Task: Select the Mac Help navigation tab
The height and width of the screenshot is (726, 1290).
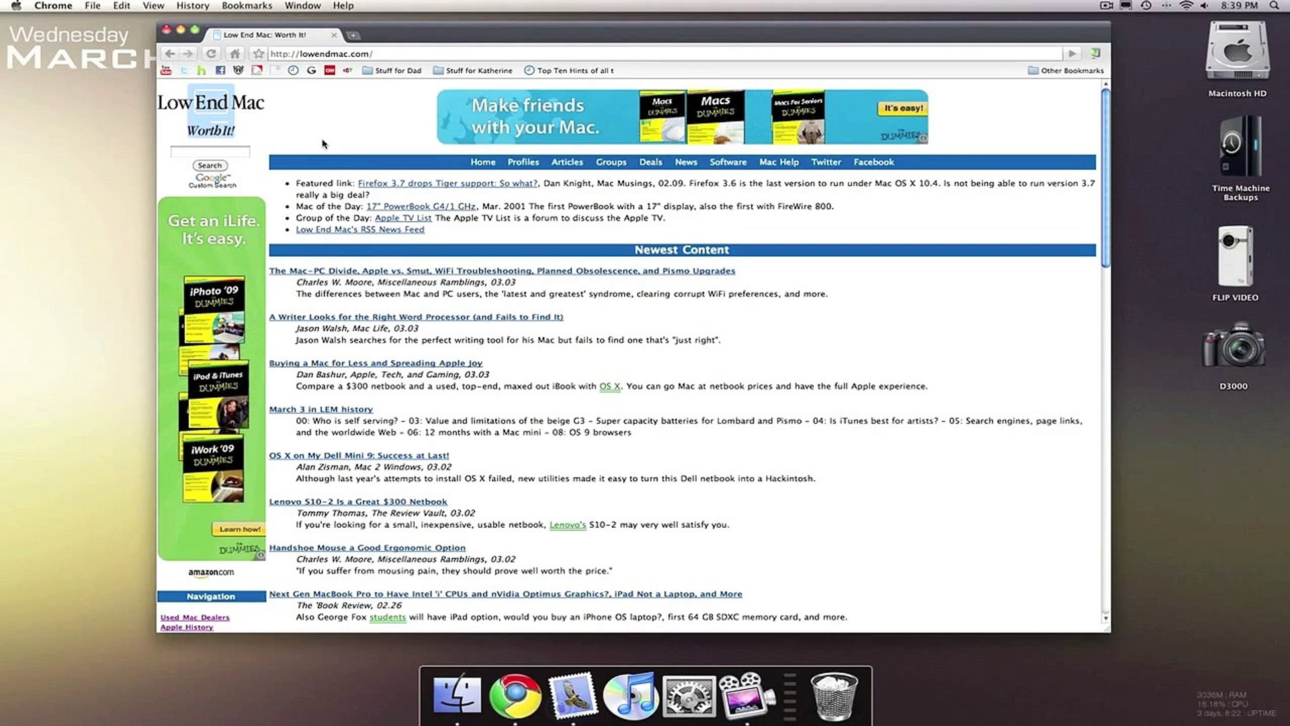Action: click(779, 162)
